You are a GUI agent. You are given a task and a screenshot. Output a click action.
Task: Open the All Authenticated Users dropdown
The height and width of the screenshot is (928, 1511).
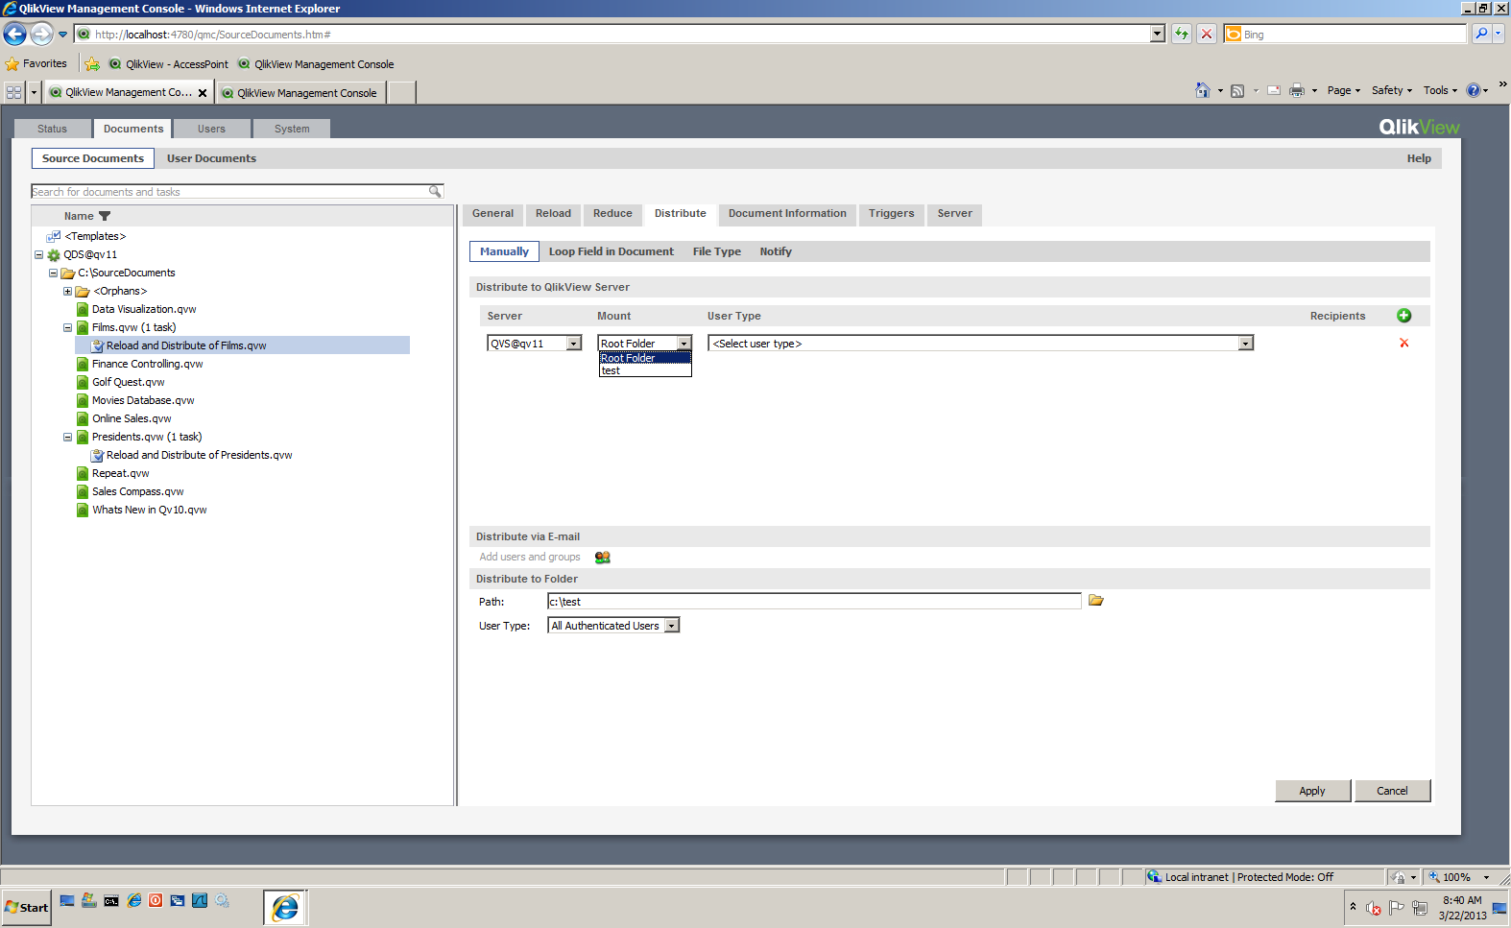[613, 626]
